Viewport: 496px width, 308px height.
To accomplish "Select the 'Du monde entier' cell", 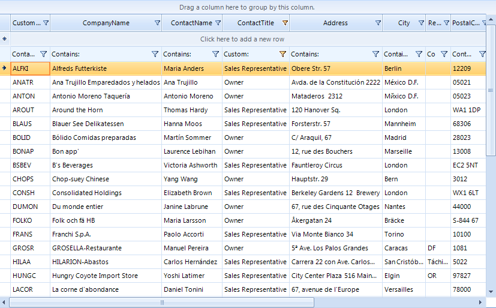I will [x=106, y=207].
